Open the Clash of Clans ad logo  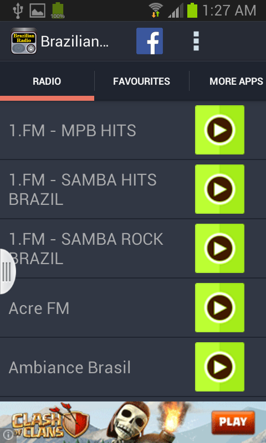(x=50, y=423)
